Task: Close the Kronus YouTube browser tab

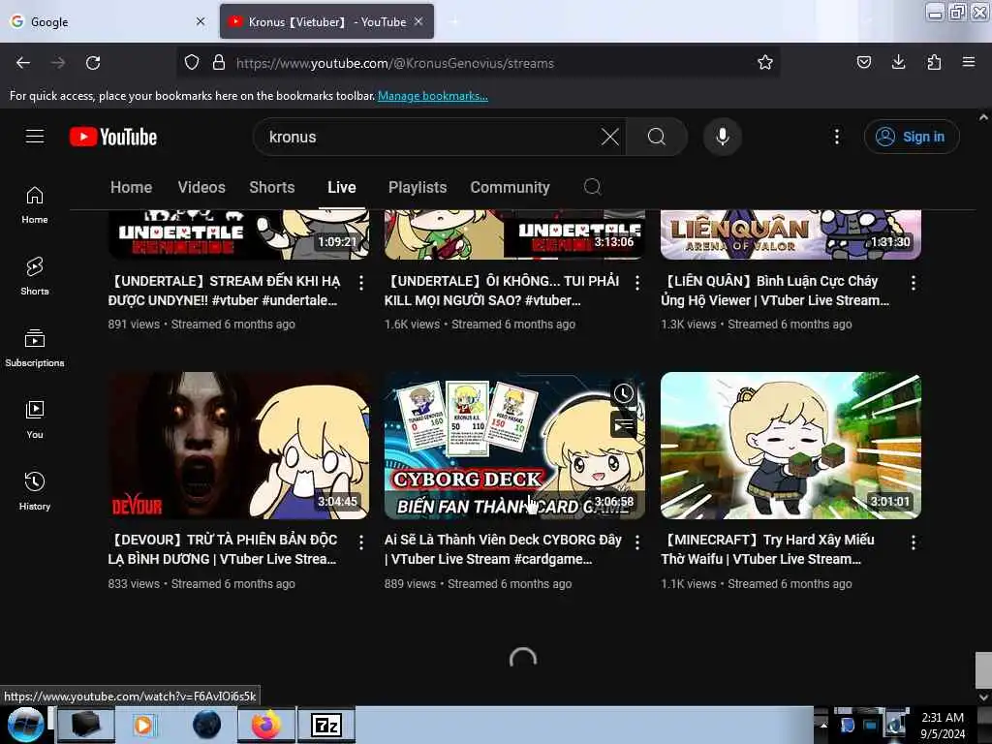Action: coord(418,21)
